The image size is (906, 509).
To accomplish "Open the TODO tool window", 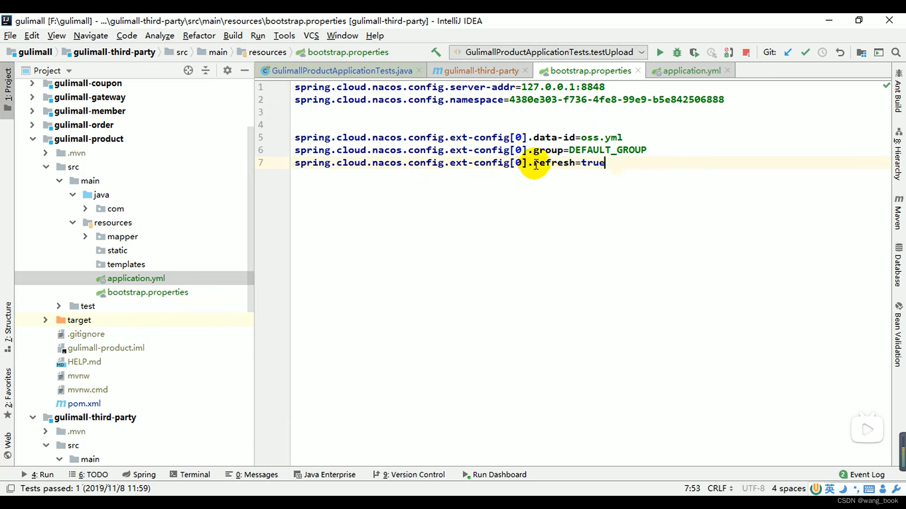I will coord(88,475).
